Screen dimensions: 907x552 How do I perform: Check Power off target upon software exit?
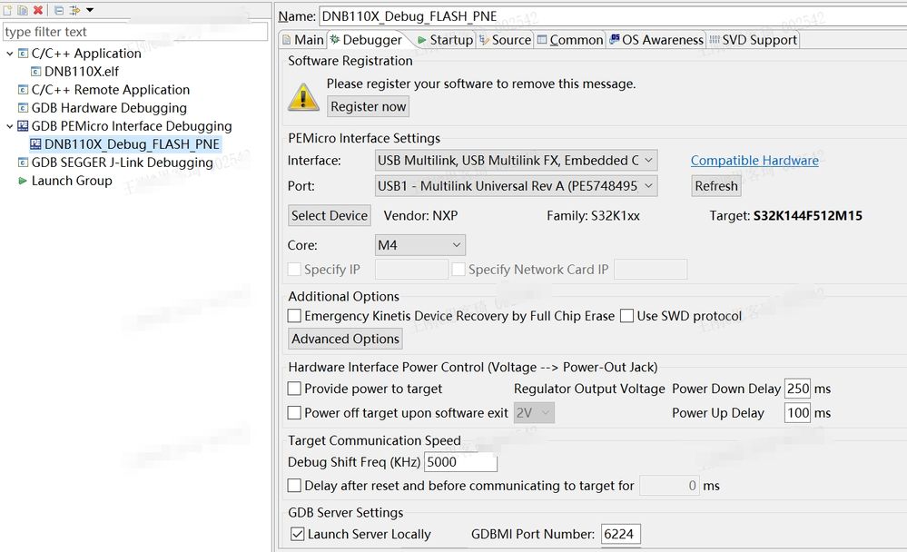294,412
